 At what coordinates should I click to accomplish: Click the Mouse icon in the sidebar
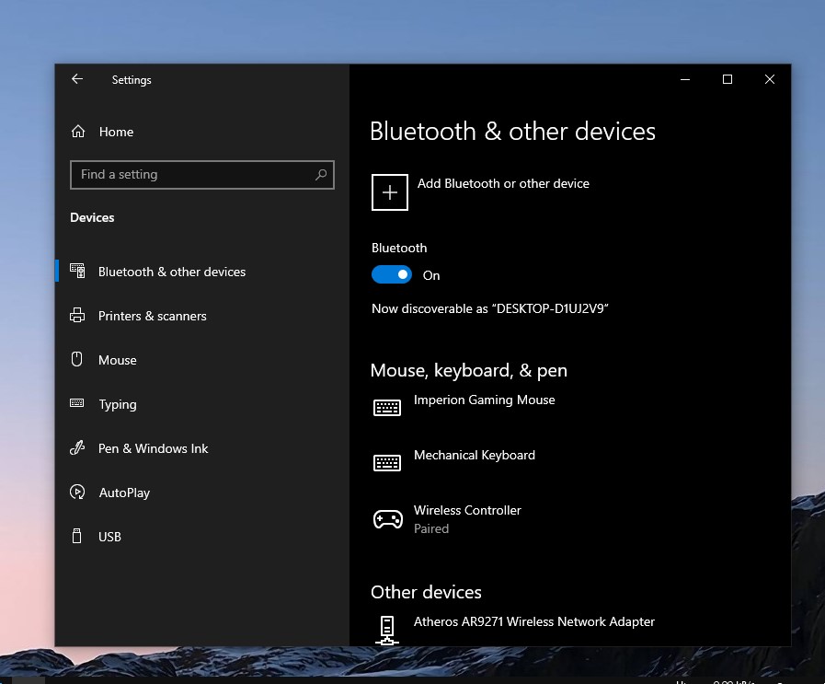(x=79, y=360)
